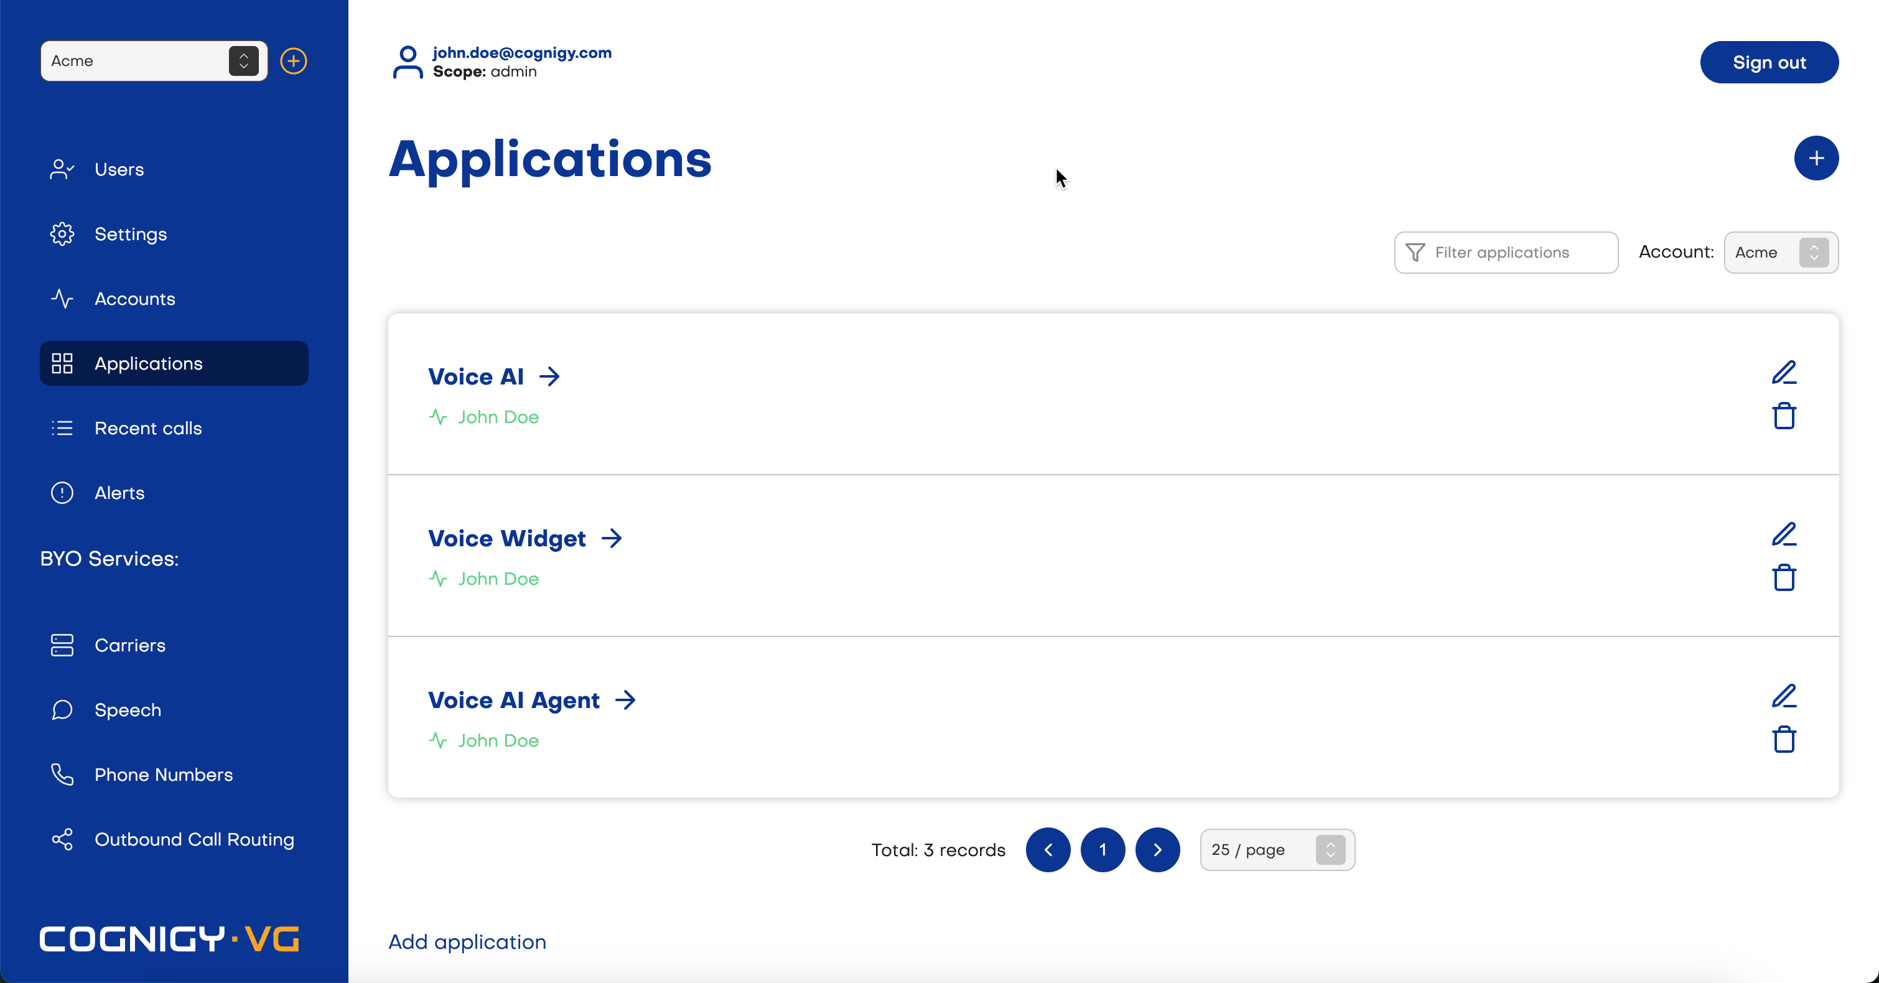Click john.doe@cognigy.com email link
This screenshot has height=983, width=1879.
click(x=522, y=52)
